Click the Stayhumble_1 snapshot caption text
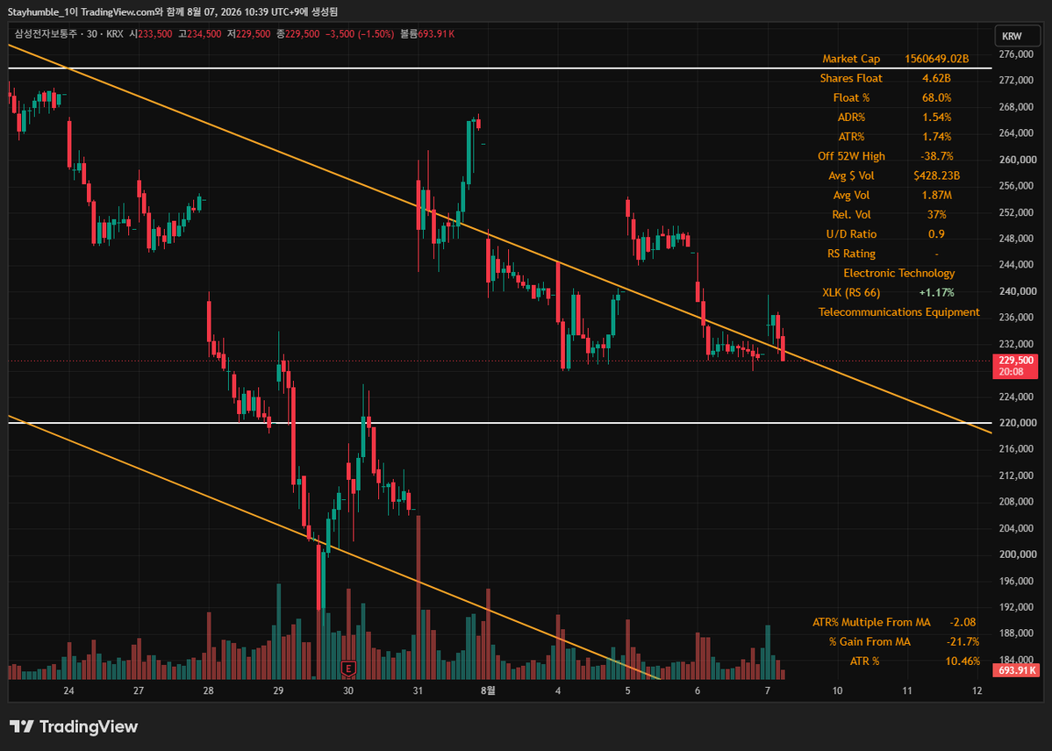 click(173, 12)
